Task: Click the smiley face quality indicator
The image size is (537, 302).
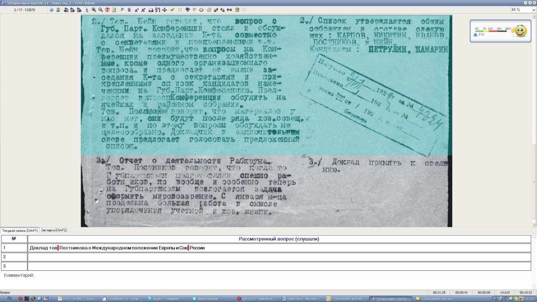Action: click(x=520, y=31)
